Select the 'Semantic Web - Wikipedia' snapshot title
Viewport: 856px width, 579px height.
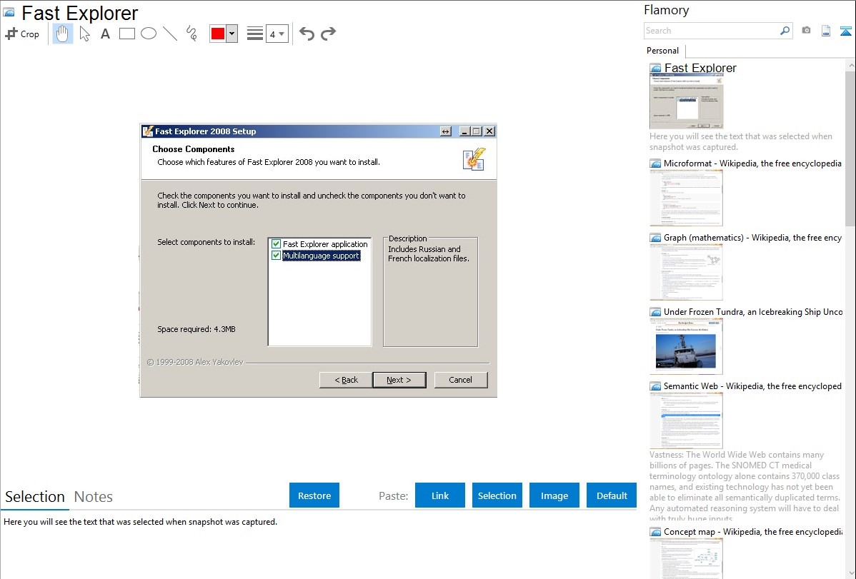753,386
